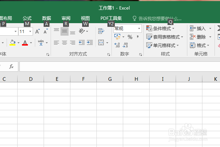Click the wén phonetic guide icon
The image size is (220, 147).
point(41,43)
